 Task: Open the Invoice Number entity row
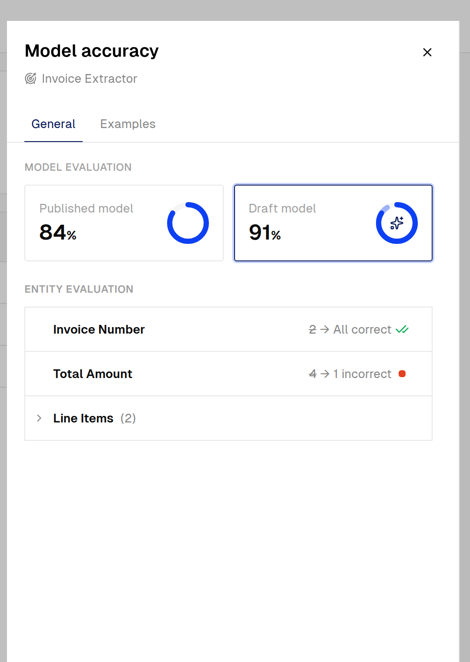(x=228, y=329)
